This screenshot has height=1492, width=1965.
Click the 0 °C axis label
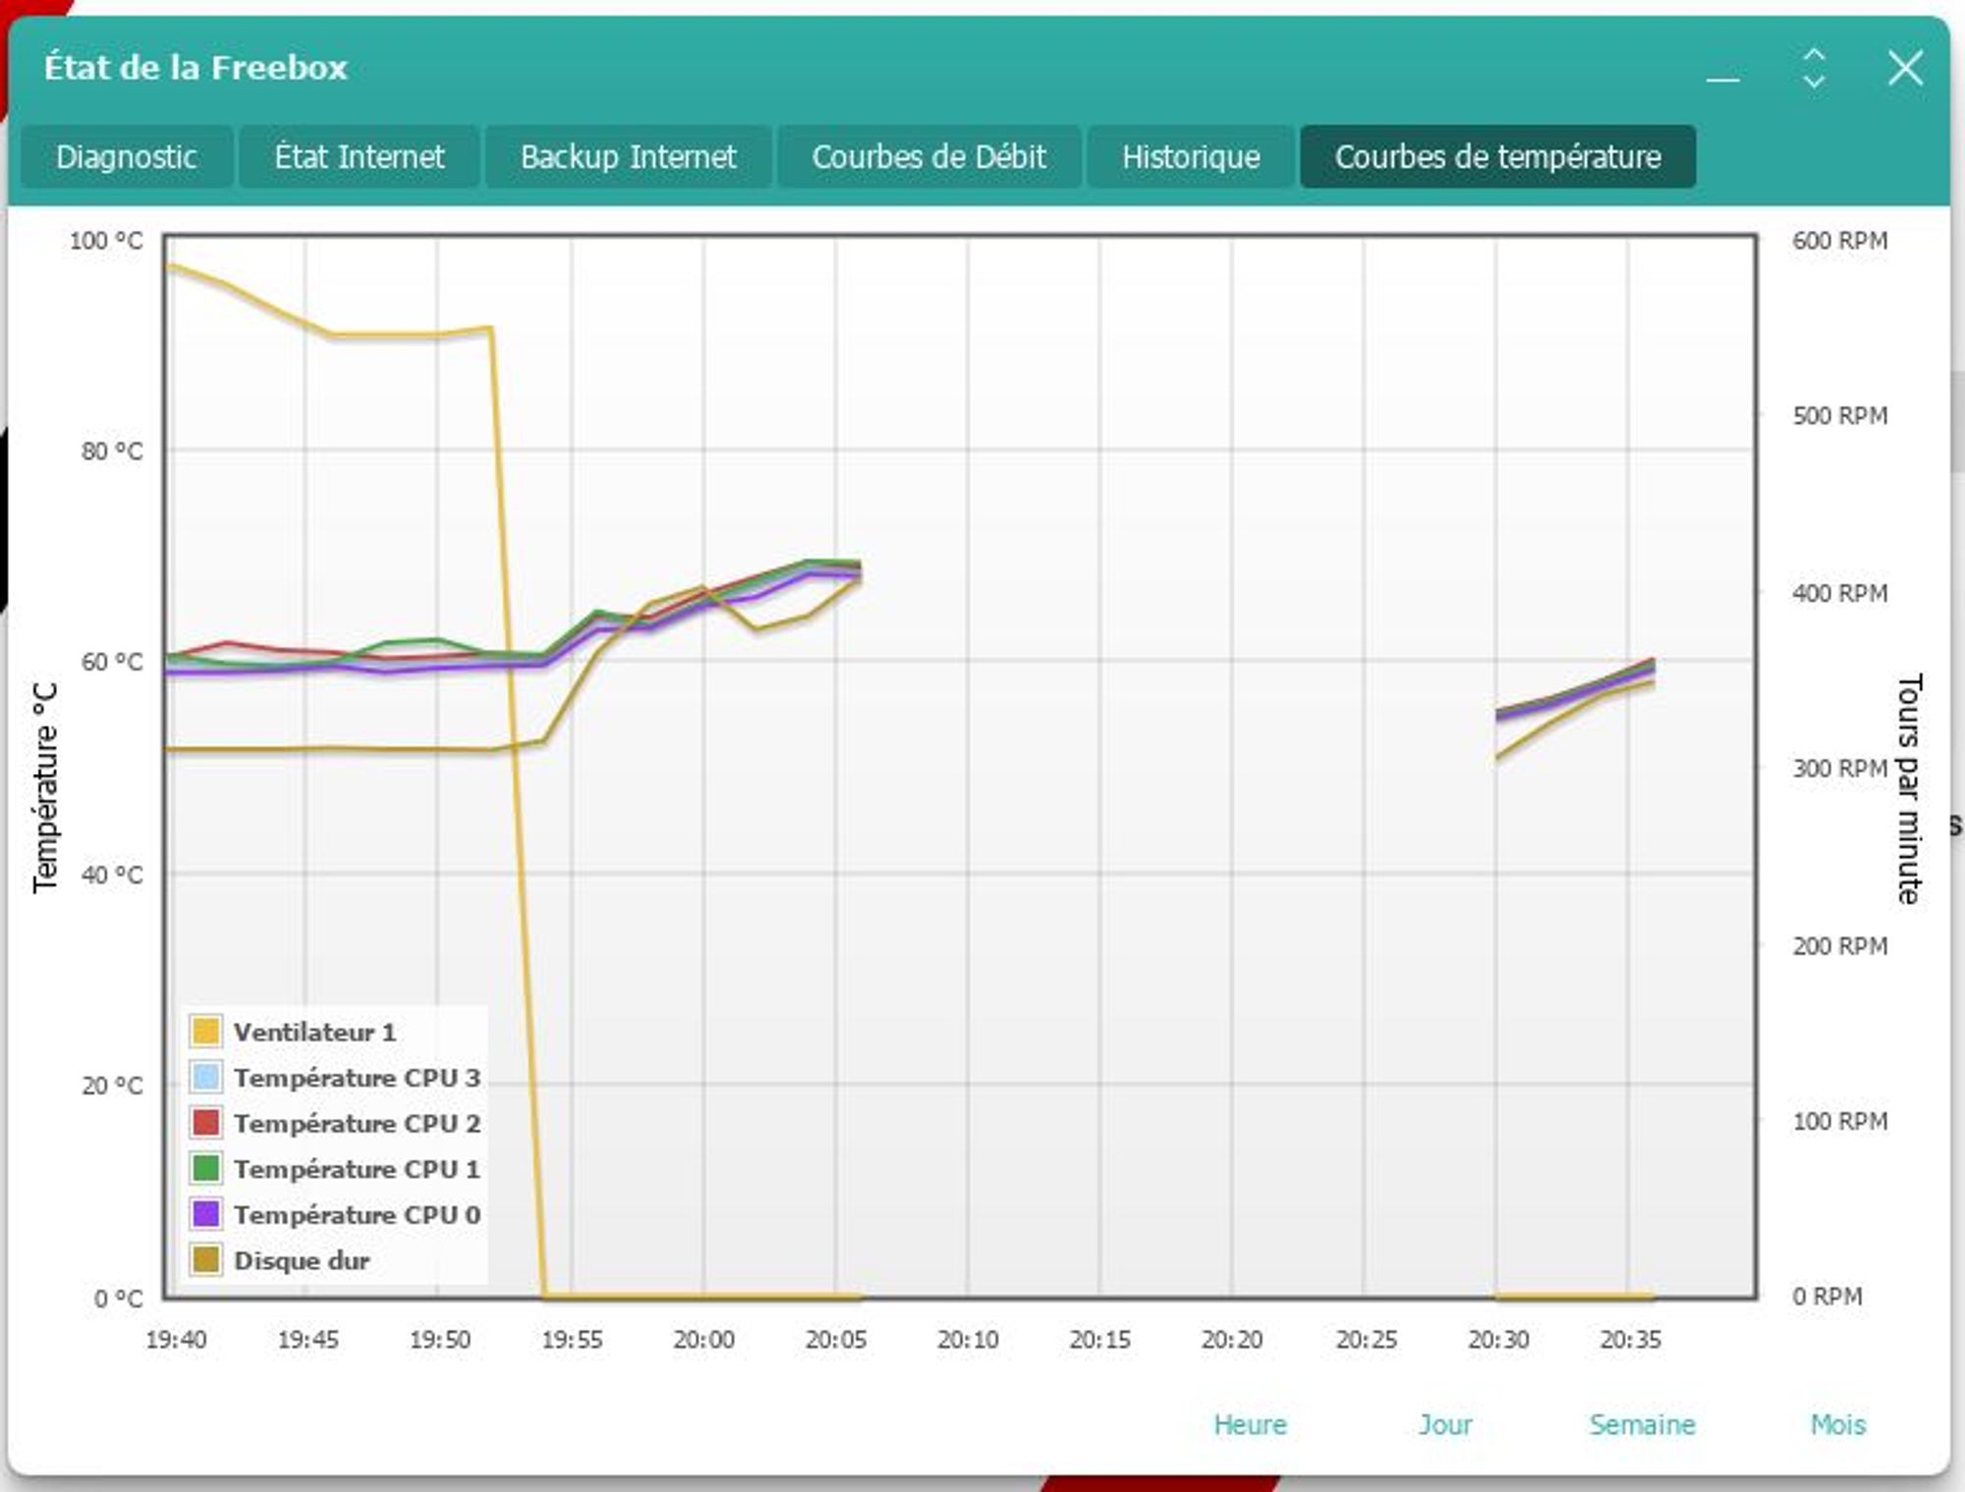tap(118, 1299)
